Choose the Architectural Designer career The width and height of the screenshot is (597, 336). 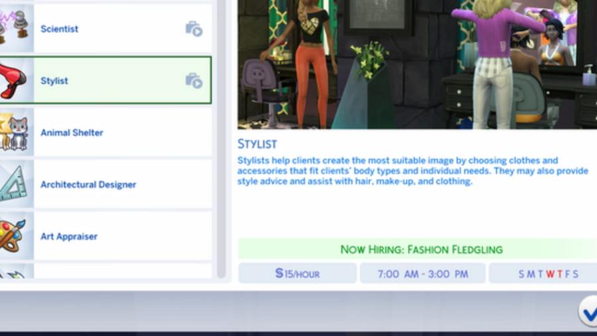coord(106,185)
